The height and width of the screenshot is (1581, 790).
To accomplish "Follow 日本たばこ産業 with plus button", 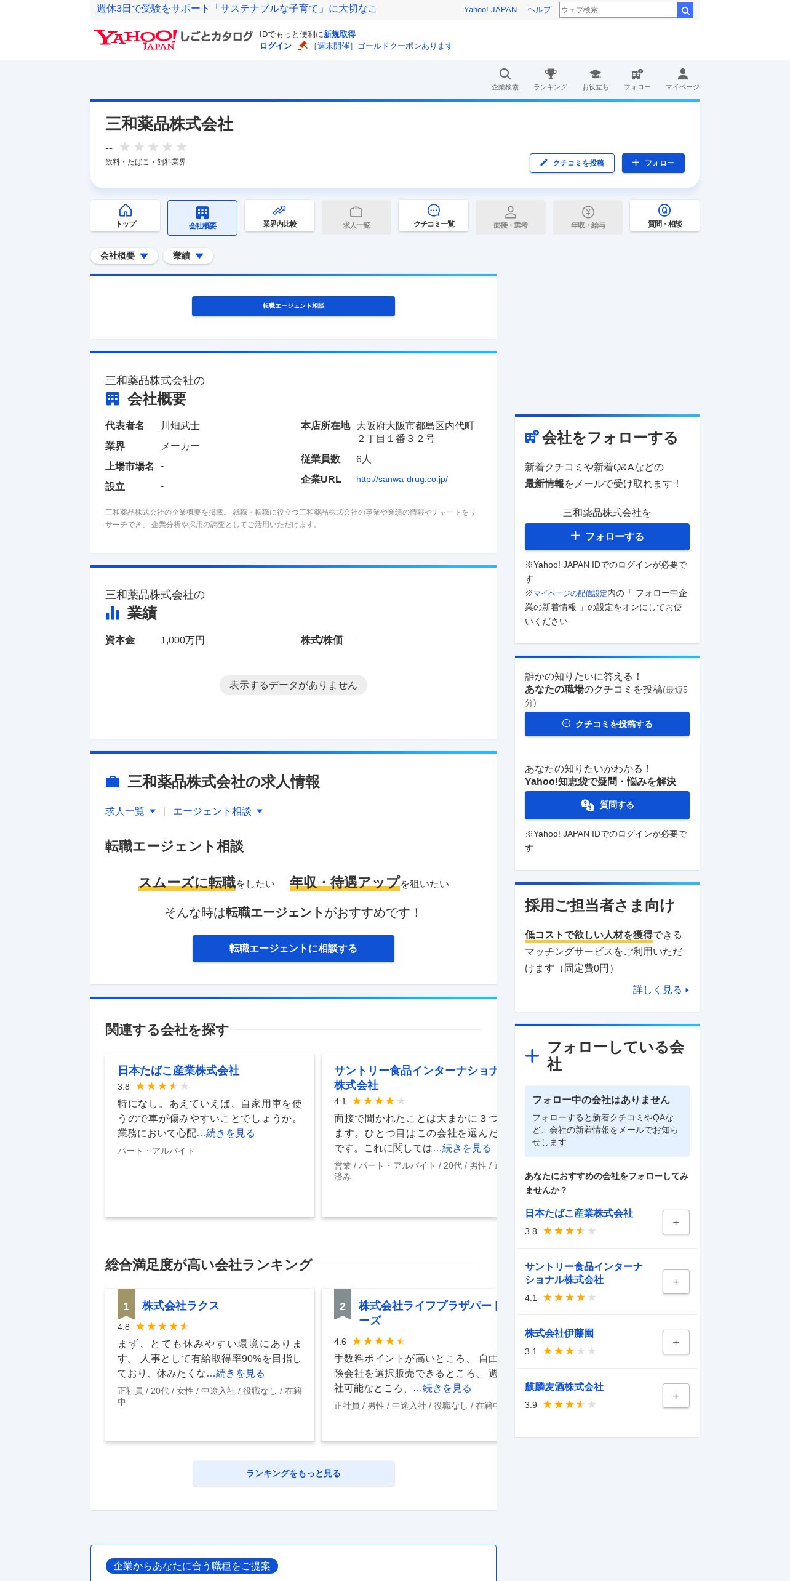I will pyautogui.click(x=676, y=1222).
